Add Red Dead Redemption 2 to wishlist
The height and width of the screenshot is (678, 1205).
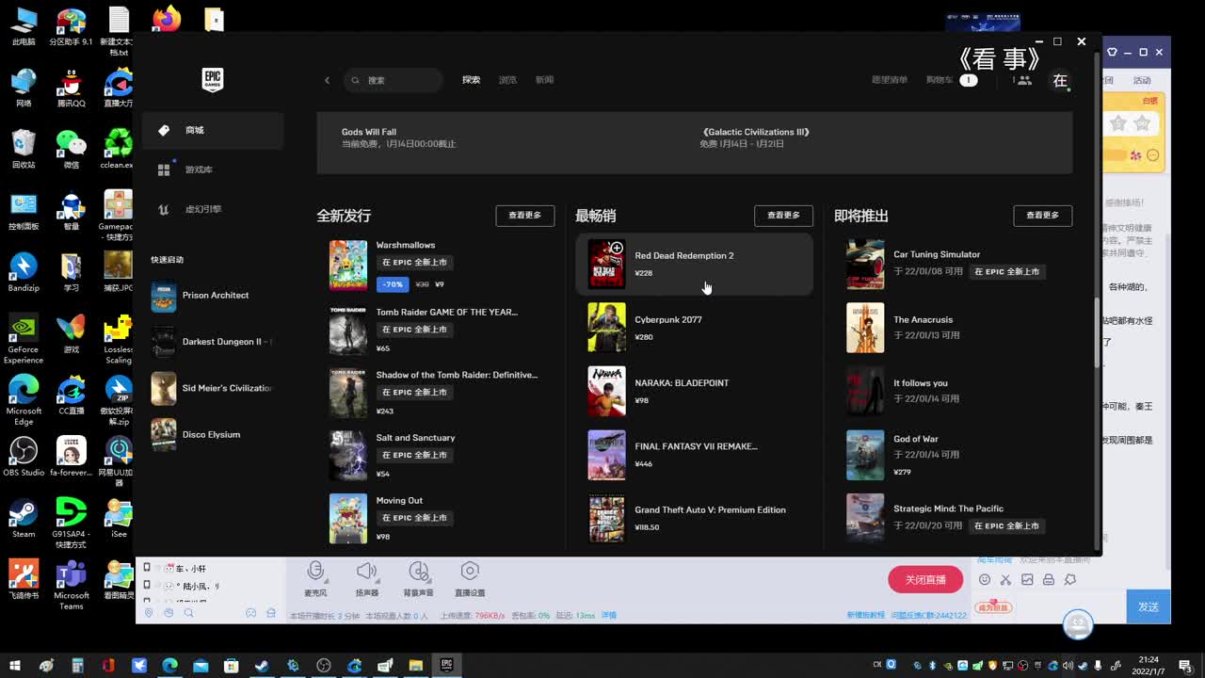tap(617, 248)
